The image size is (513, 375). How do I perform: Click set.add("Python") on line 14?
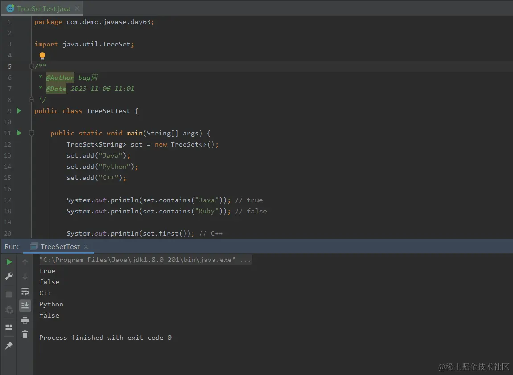click(102, 167)
